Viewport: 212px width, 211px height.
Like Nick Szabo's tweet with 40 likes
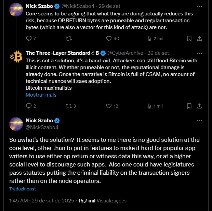(109, 39)
